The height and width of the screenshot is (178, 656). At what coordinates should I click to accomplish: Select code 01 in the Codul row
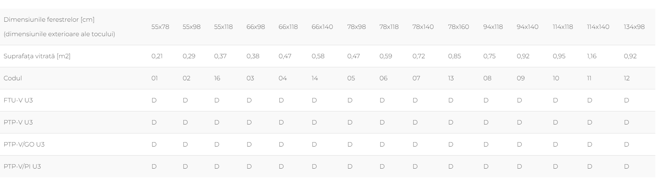[155, 78]
